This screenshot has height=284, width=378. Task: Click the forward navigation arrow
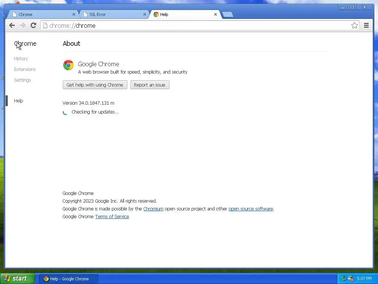[x=23, y=26]
